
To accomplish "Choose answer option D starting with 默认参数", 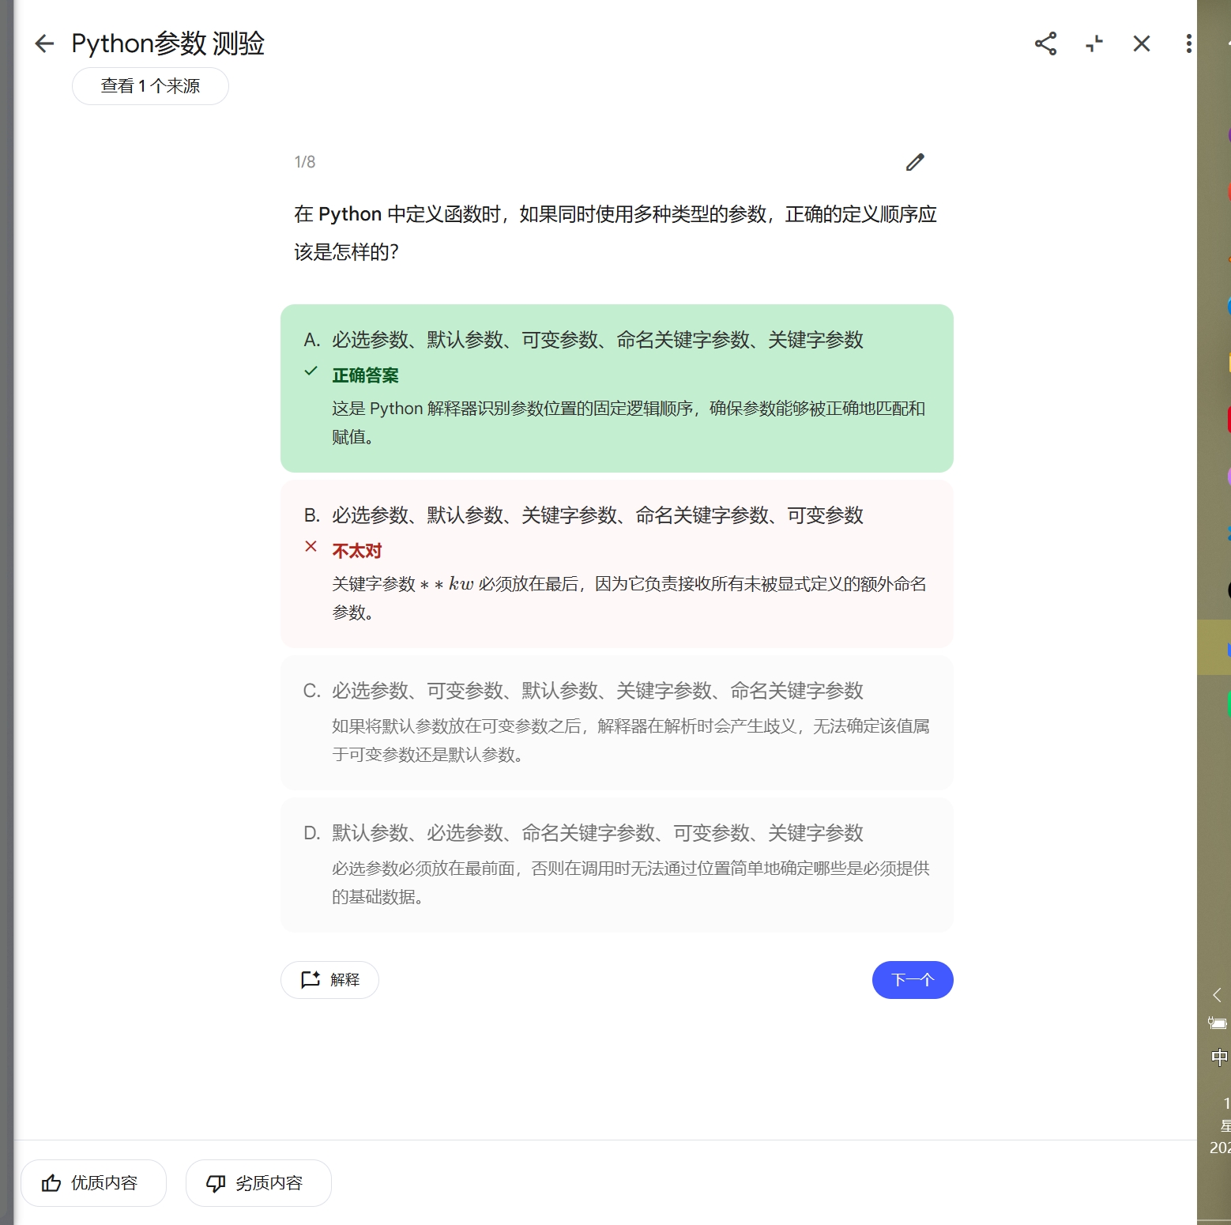I will [x=617, y=865].
